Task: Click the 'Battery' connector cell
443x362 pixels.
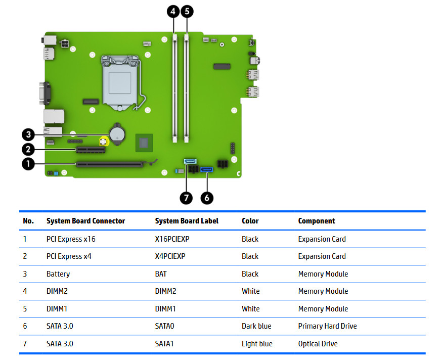Action: 58,274
